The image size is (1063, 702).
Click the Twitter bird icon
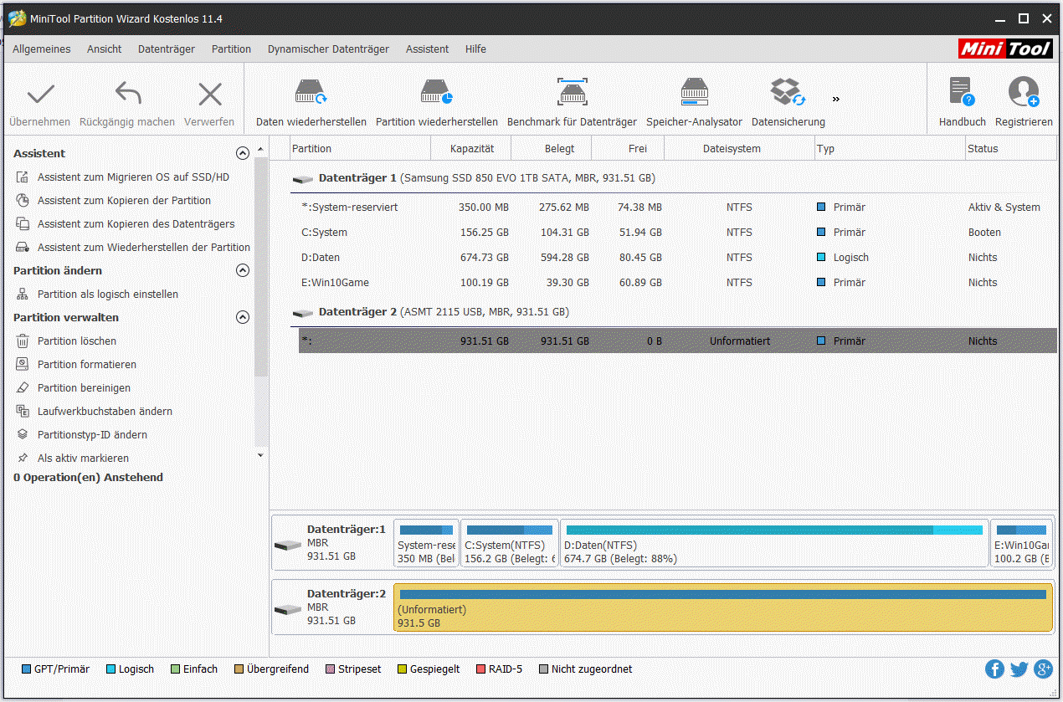point(1019,669)
